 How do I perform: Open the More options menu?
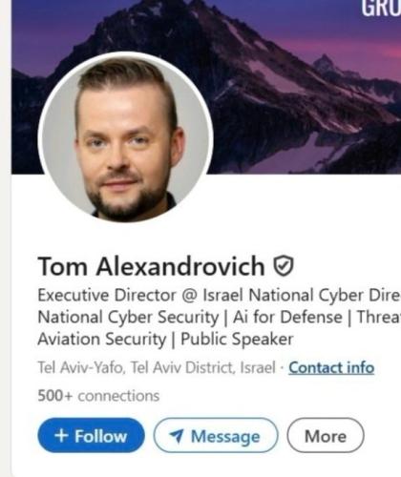click(x=326, y=435)
